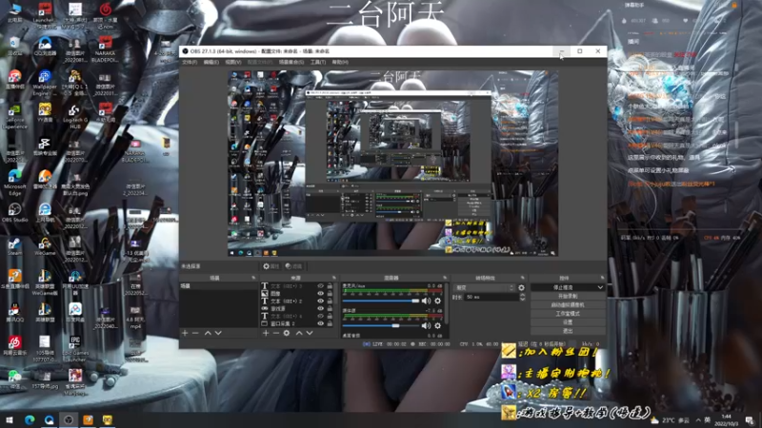Open GeForce Experience desktop icon

pos(14,117)
